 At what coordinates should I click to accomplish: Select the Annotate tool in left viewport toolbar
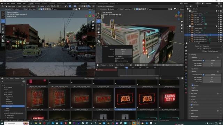[x=3, y=37]
